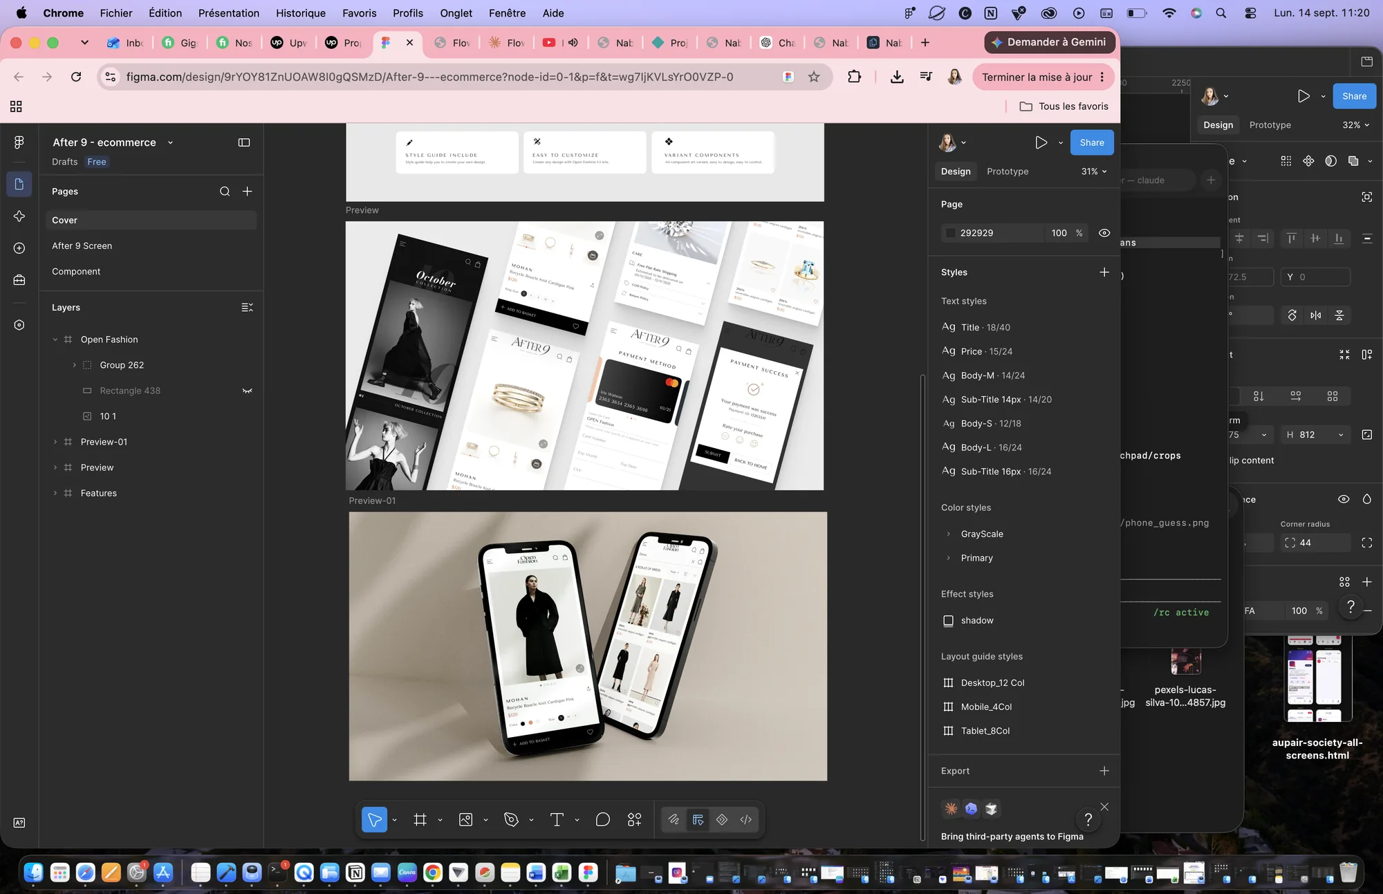Open the Figma help question mark
This screenshot has height=894, width=1383.
(x=1088, y=820)
